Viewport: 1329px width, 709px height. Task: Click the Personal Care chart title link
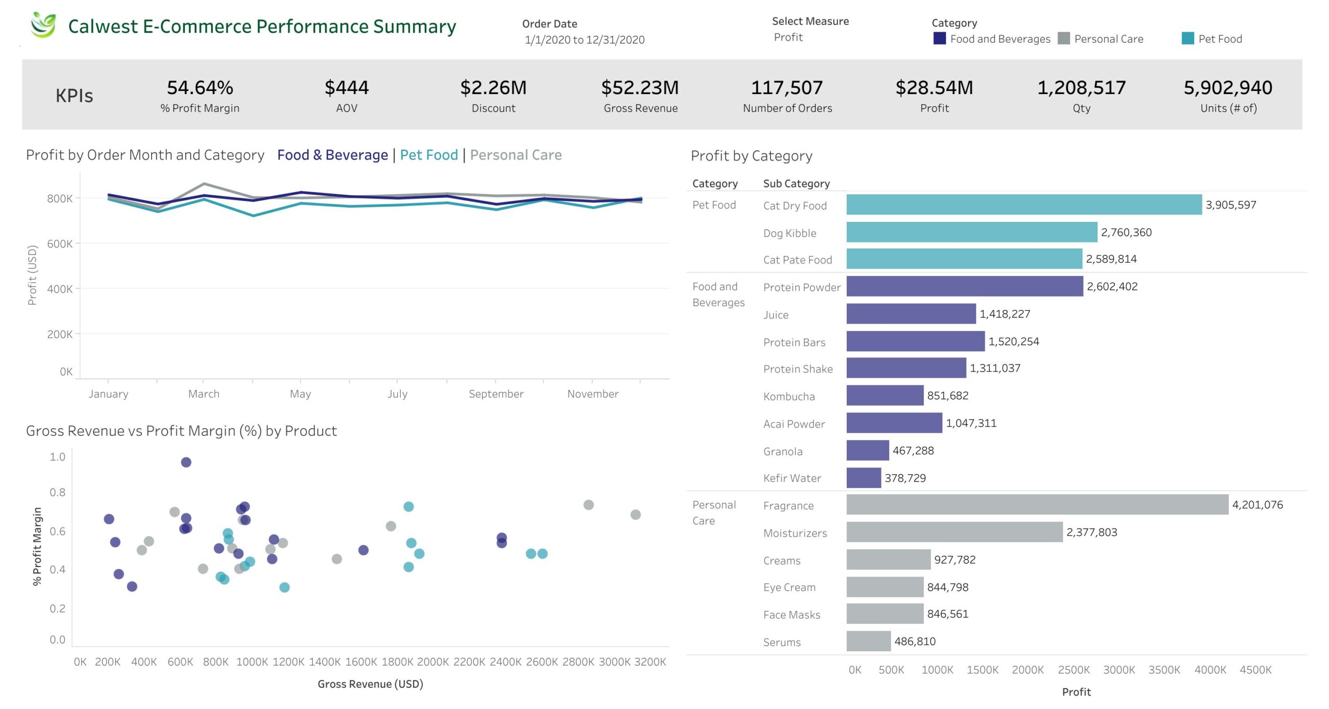tap(516, 155)
